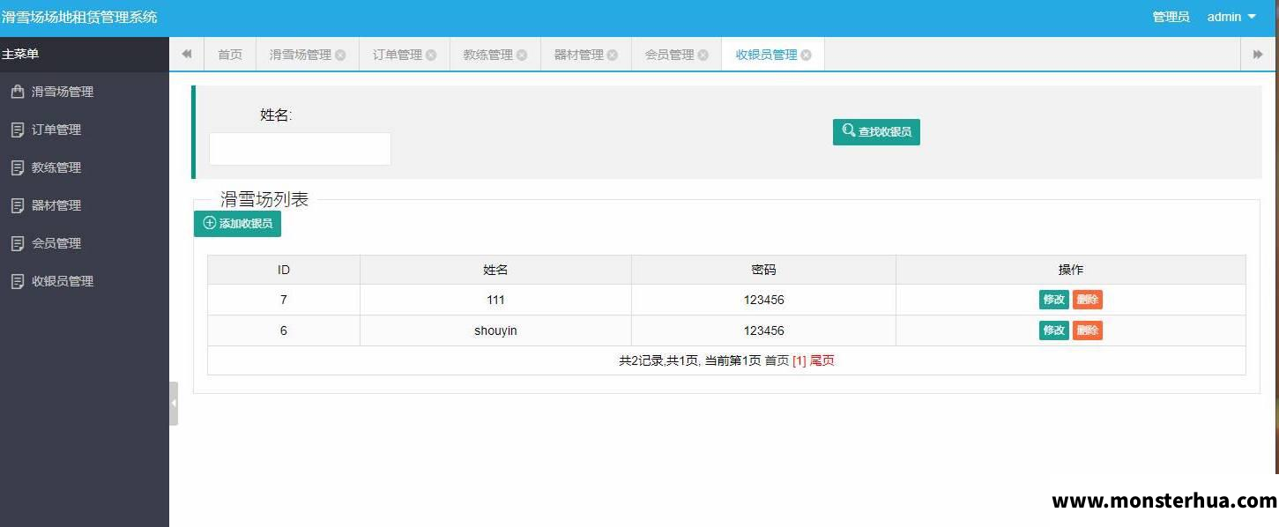The width and height of the screenshot is (1279, 527).
Task: Collapse the sidebar using the side handle
Action: 174,403
